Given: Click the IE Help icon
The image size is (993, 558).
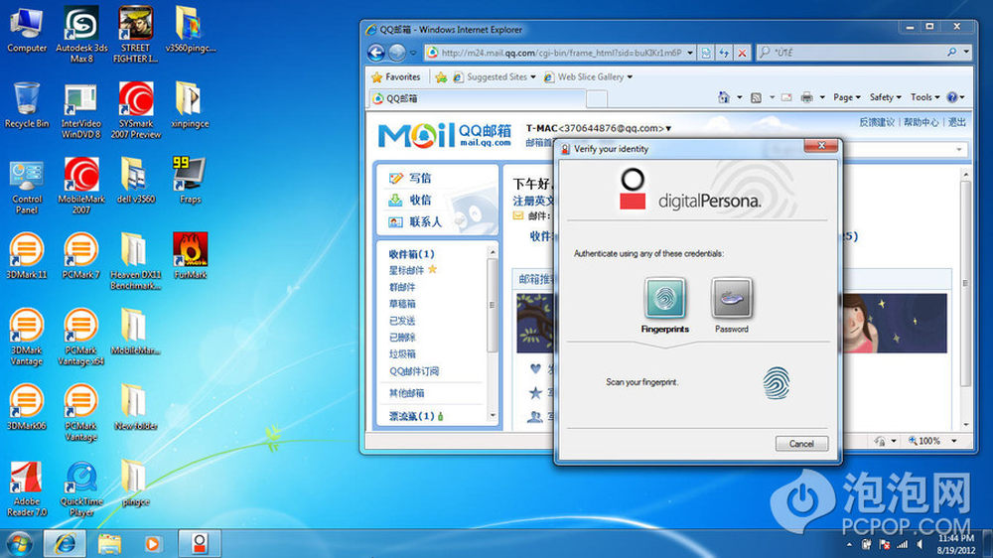Looking at the screenshot, I should click(952, 97).
